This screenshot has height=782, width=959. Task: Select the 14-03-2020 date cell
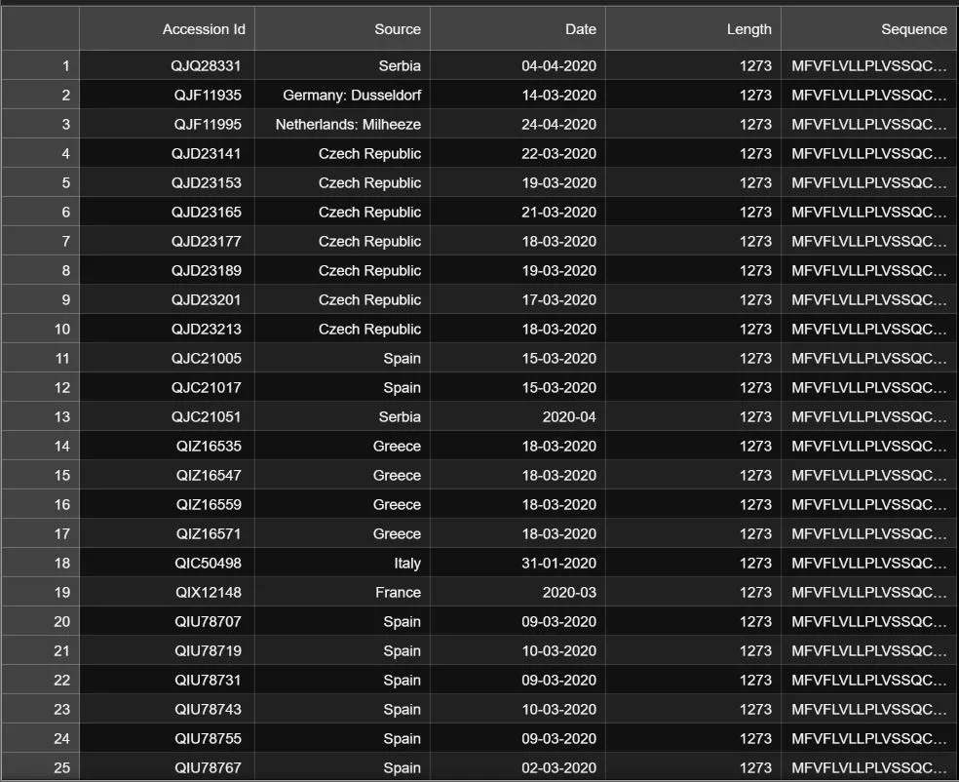[x=518, y=95]
